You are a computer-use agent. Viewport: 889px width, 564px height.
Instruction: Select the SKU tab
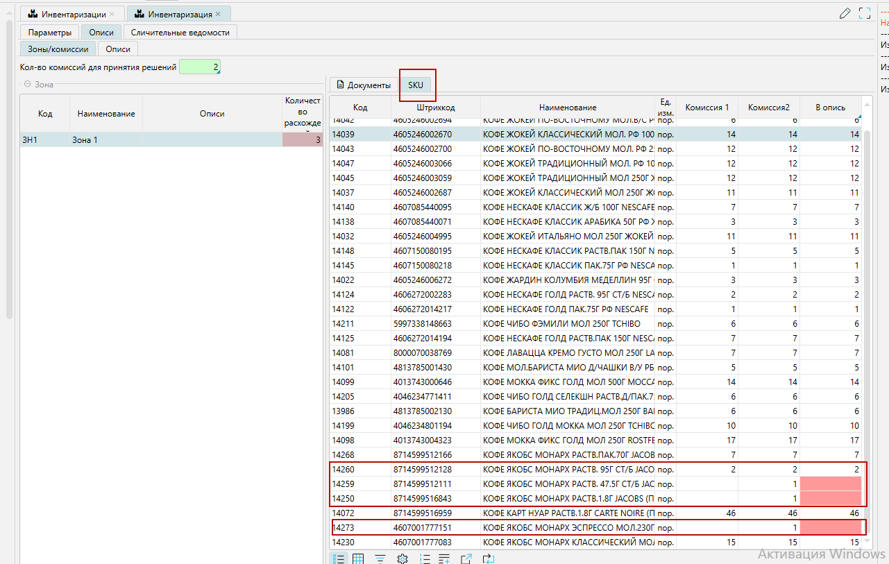coord(416,85)
